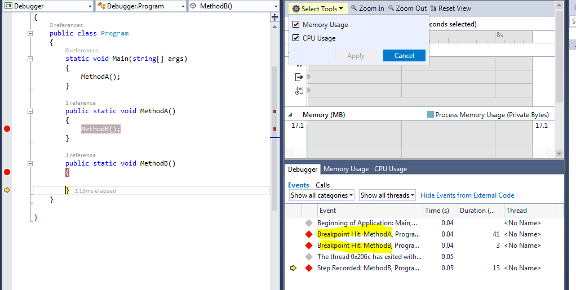Click the Zoom Out magnifier
Screen dimensions: 576x290
(391, 8)
